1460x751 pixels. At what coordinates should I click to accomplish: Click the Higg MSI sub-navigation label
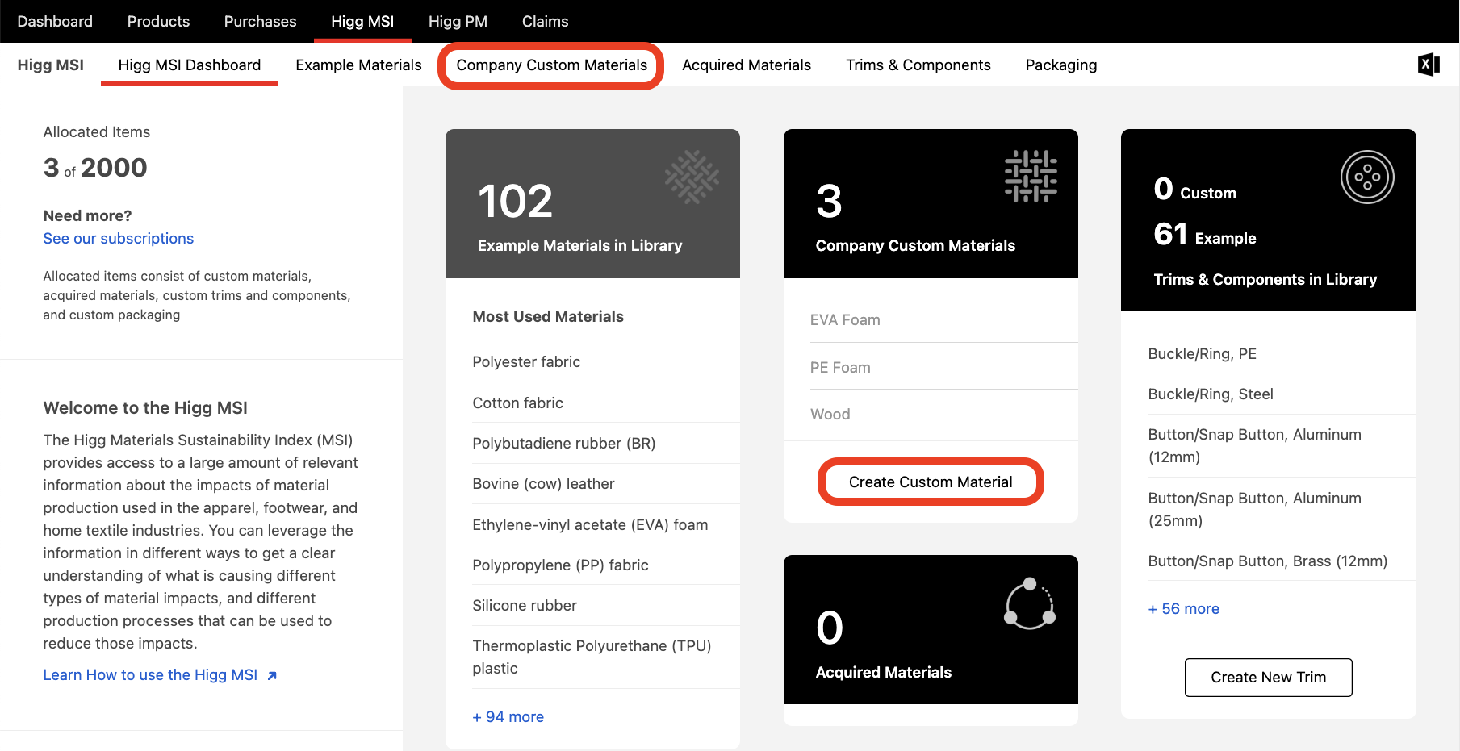point(51,65)
